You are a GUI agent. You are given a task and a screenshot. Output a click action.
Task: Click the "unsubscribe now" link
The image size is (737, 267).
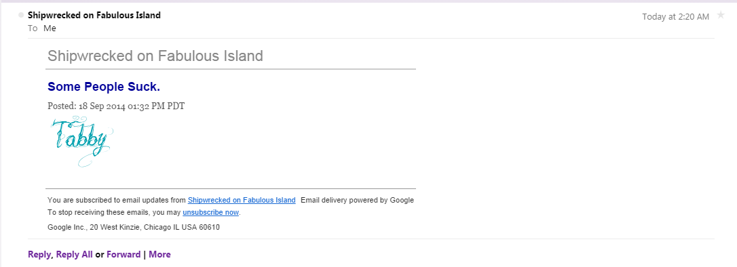pos(210,213)
